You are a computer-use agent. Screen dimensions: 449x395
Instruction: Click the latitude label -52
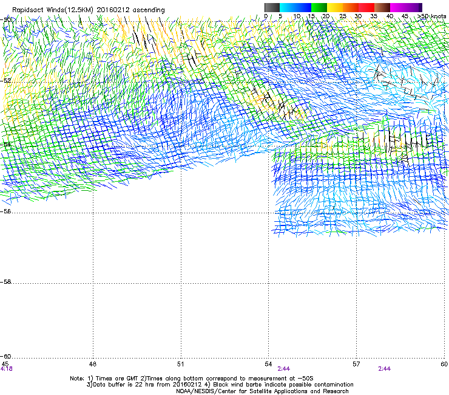[x=5, y=81]
